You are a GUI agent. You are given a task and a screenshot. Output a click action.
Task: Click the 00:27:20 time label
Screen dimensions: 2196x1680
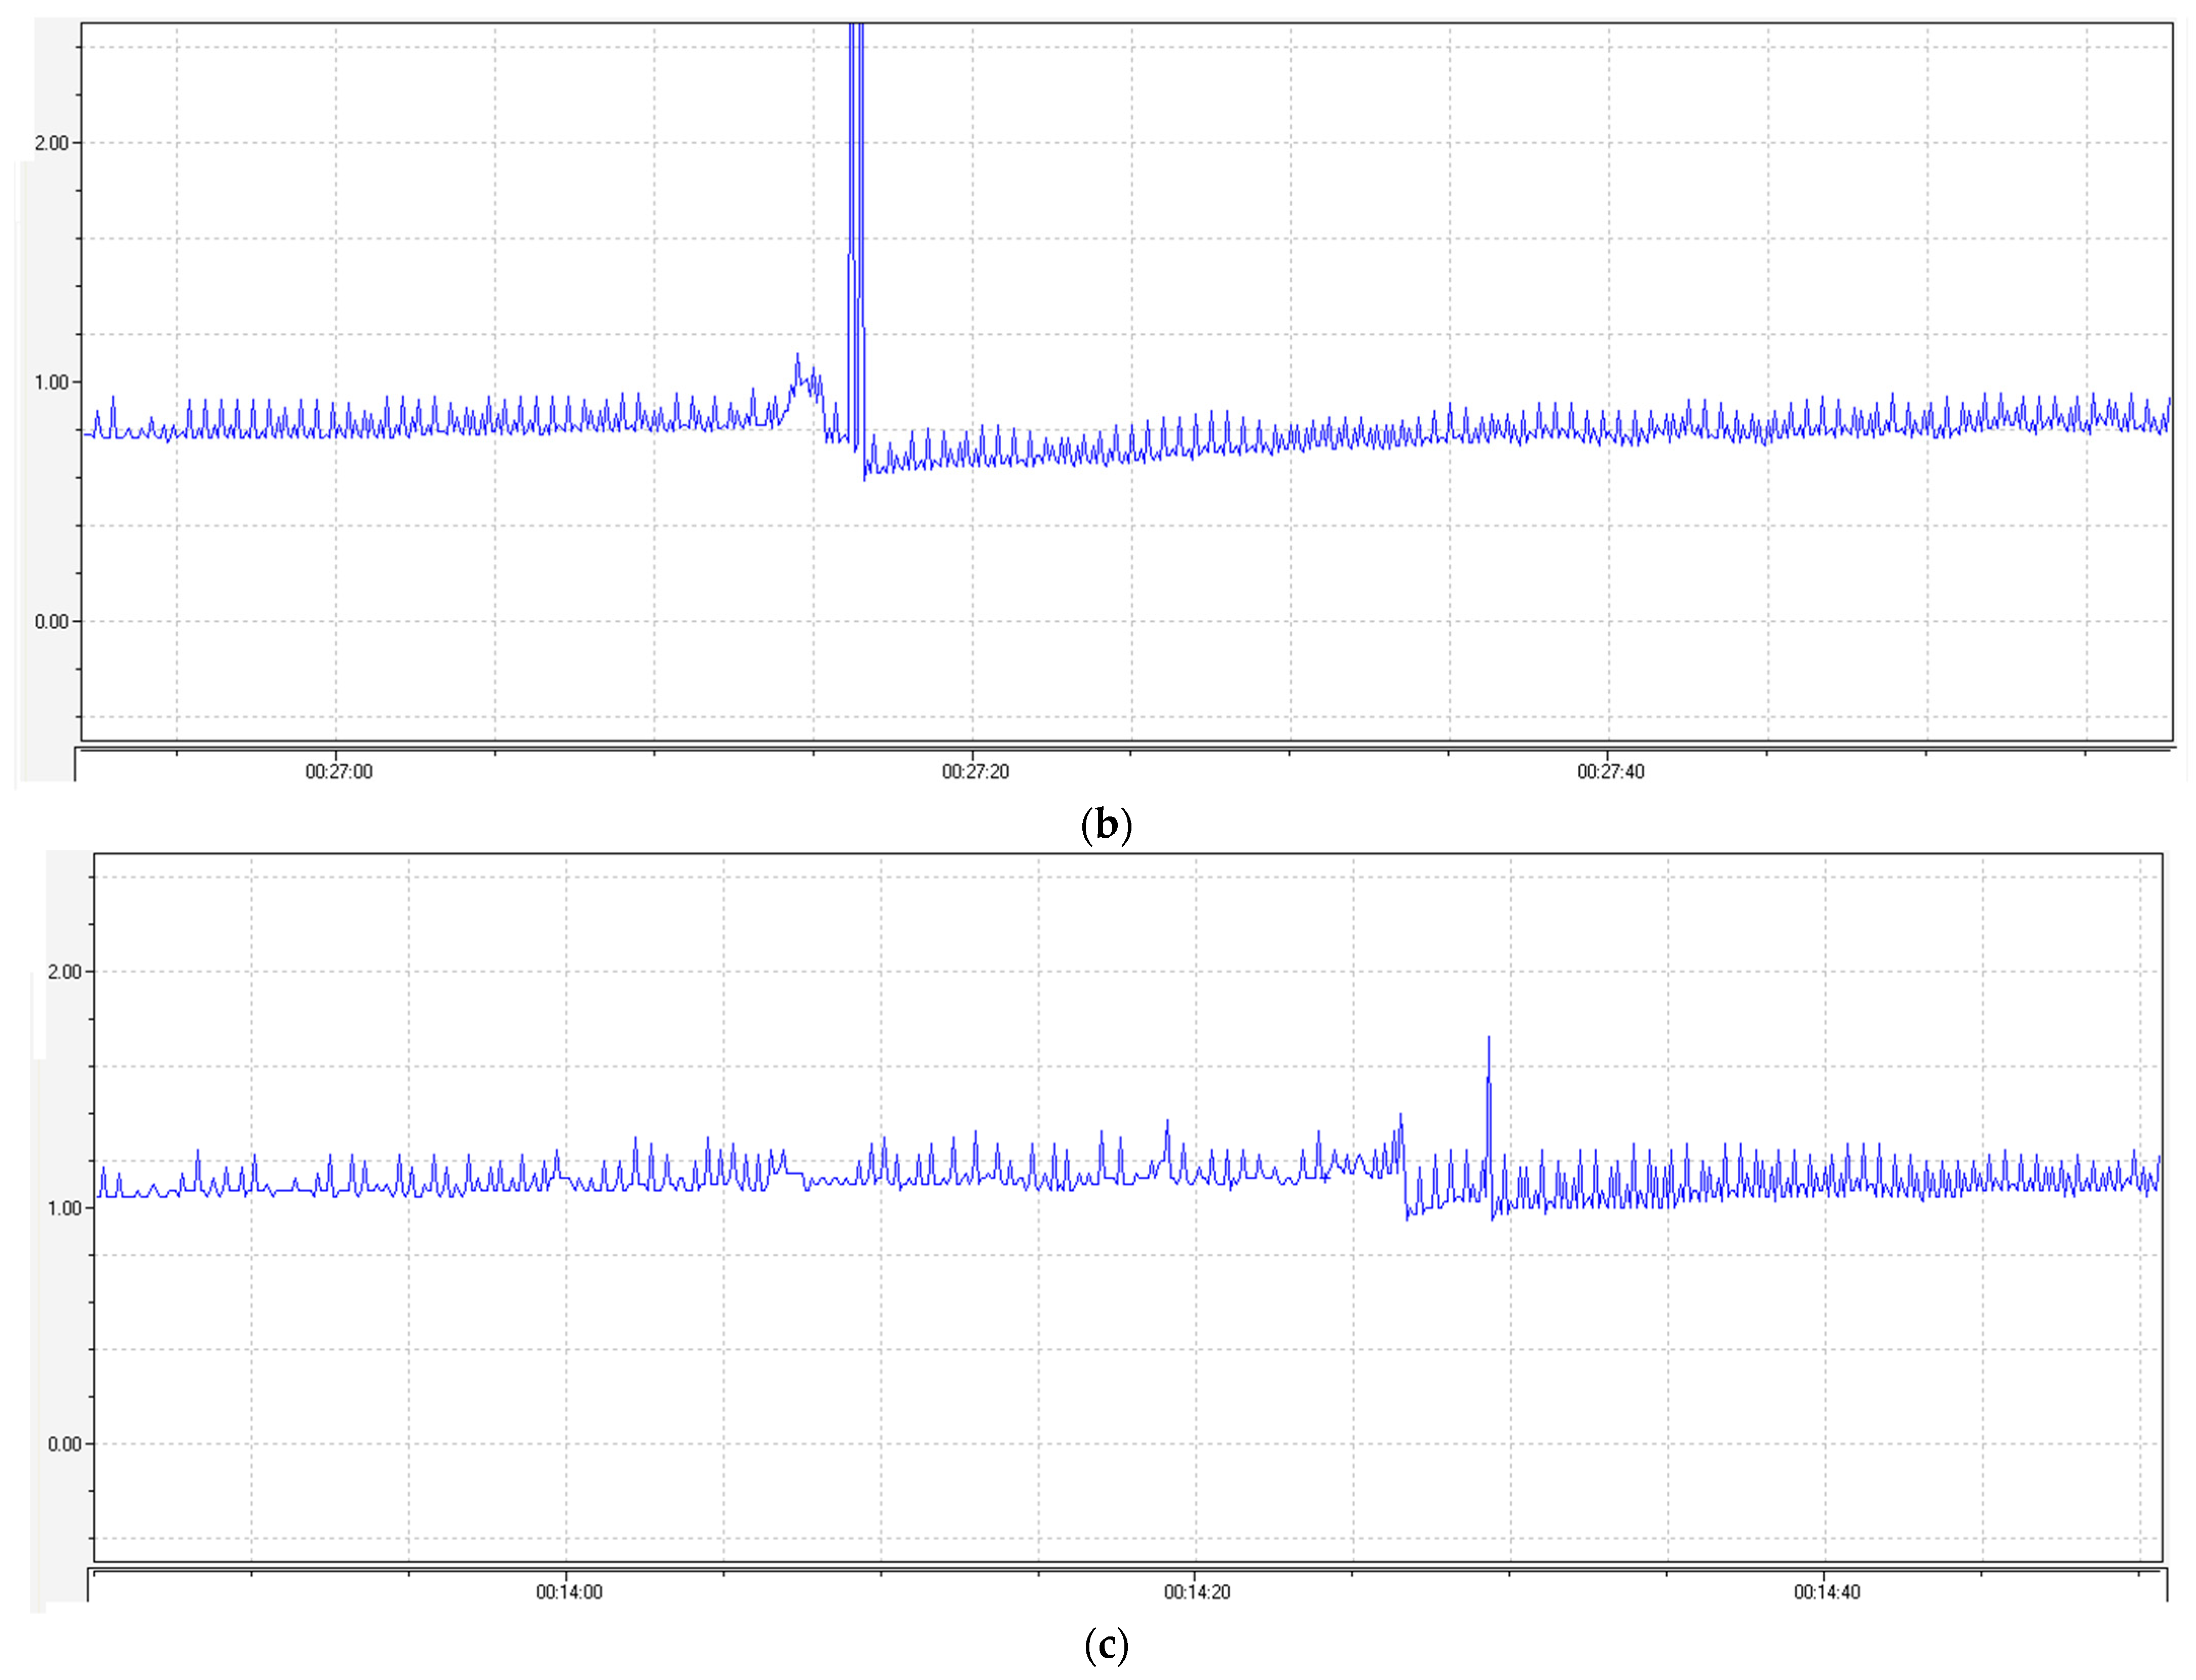[974, 772]
